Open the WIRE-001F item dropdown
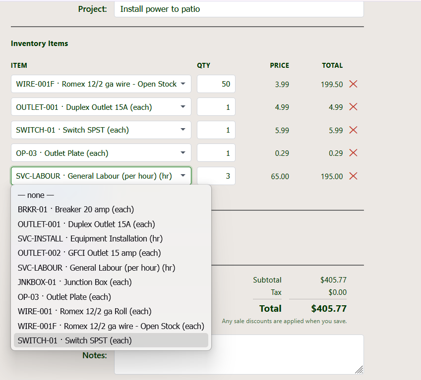421x380 pixels. [x=101, y=84]
